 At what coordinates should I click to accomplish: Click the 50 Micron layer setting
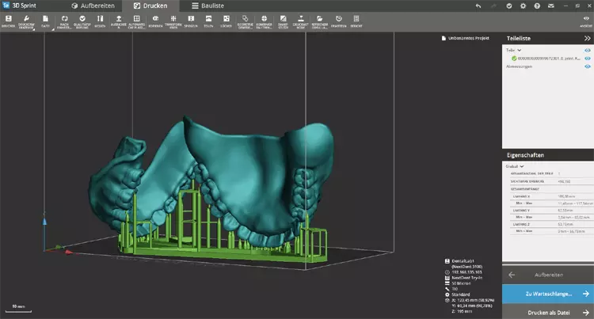point(461,283)
